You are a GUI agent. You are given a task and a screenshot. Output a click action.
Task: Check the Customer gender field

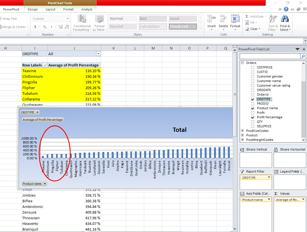click(253, 76)
